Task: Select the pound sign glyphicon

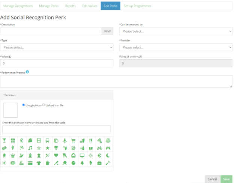Action: 22,141
